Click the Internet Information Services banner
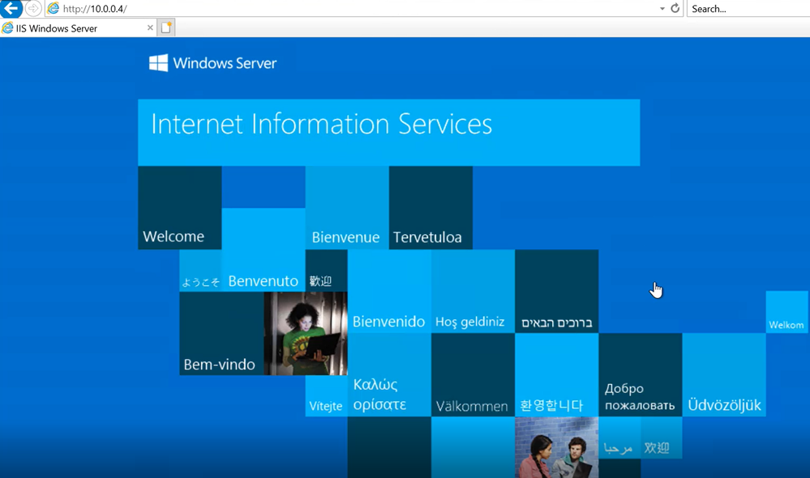Image resolution: width=810 pixels, height=478 pixels. (389, 133)
